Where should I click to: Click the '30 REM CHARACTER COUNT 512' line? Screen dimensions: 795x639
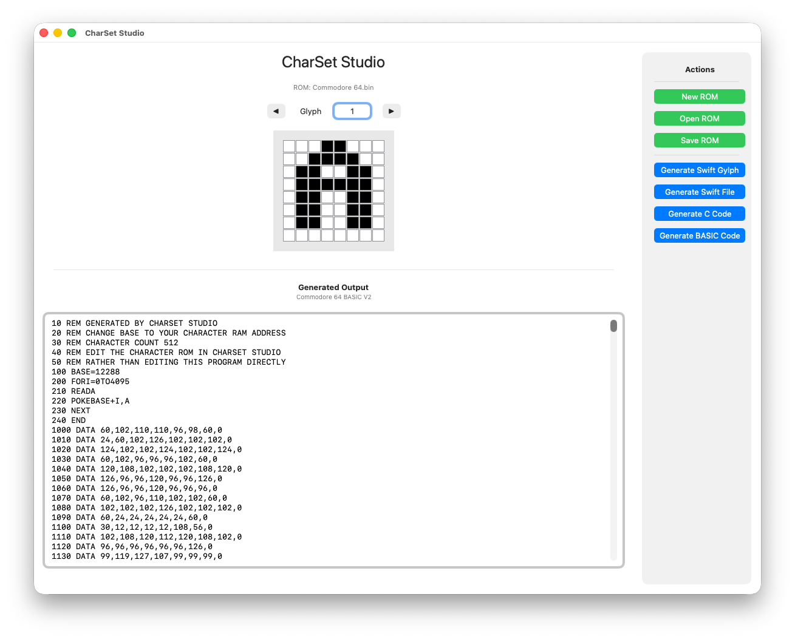tap(115, 343)
